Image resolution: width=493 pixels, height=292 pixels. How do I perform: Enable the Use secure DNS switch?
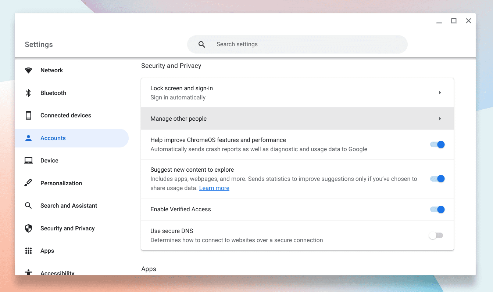pyautogui.click(x=436, y=236)
